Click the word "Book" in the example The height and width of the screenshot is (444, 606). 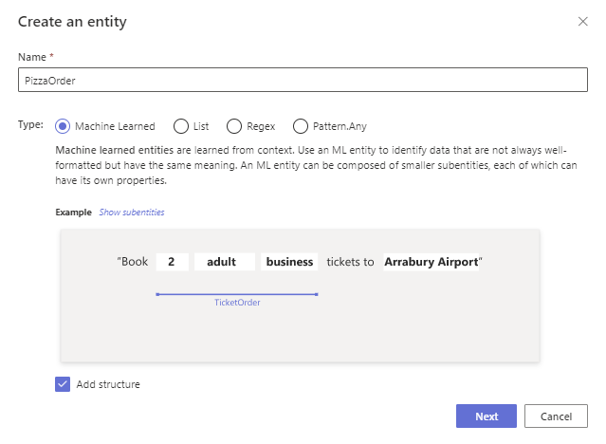[x=134, y=262]
